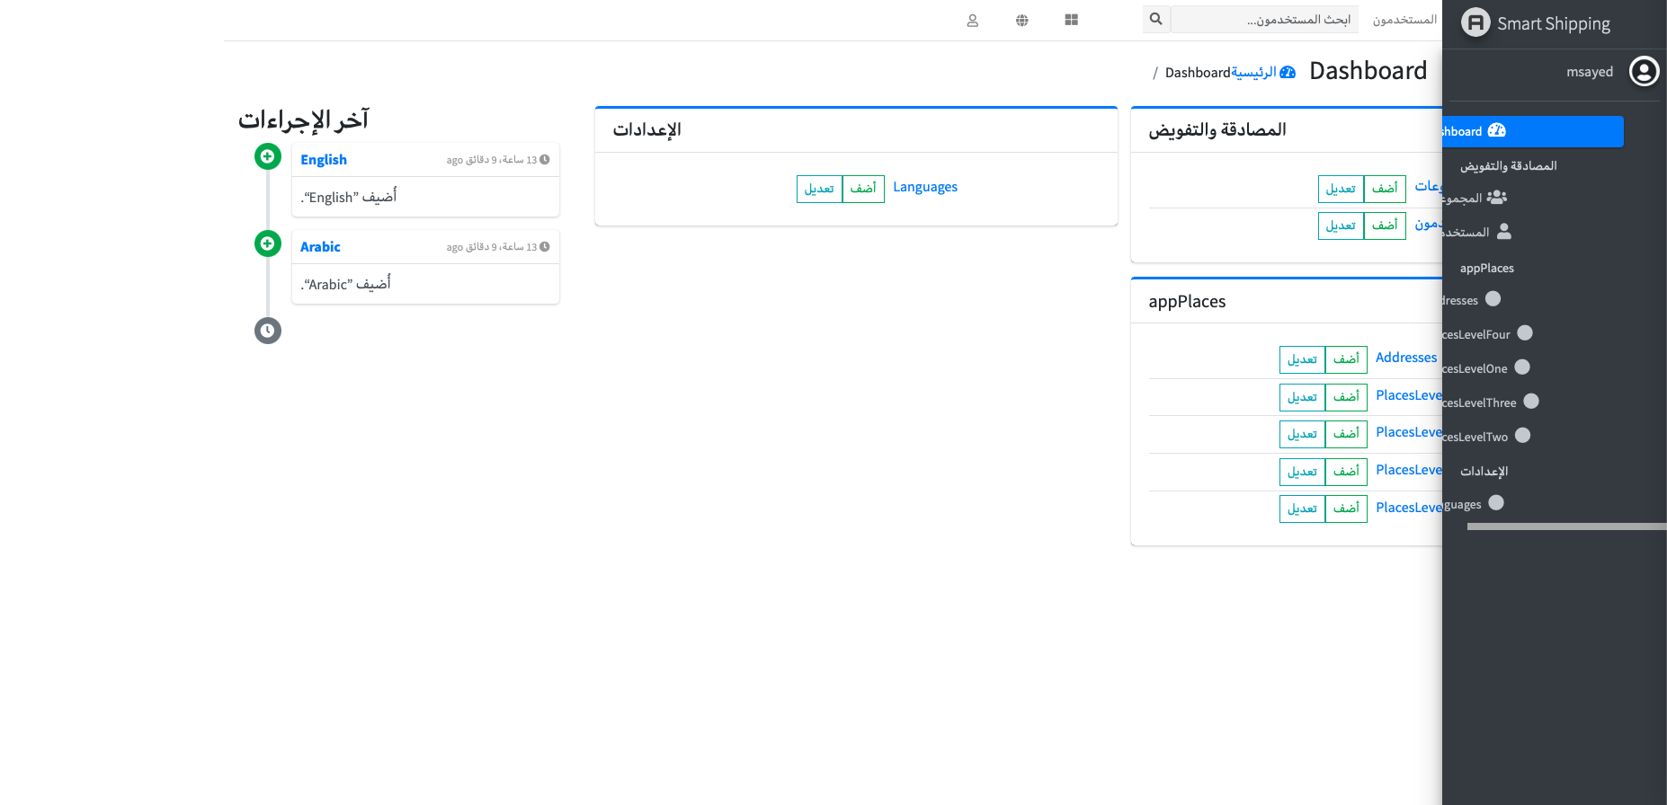Image resolution: width=1667 pixels, height=805 pixels.
Task: Focus the users search input field
Action: click(1264, 19)
